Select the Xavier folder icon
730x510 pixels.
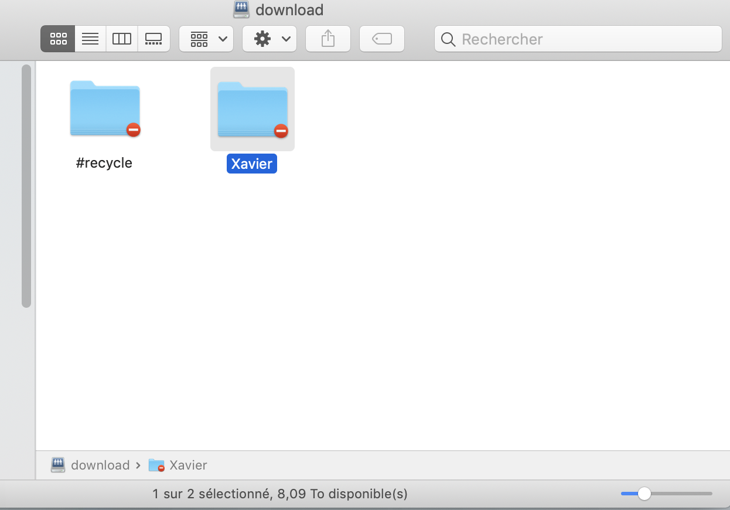(253, 109)
